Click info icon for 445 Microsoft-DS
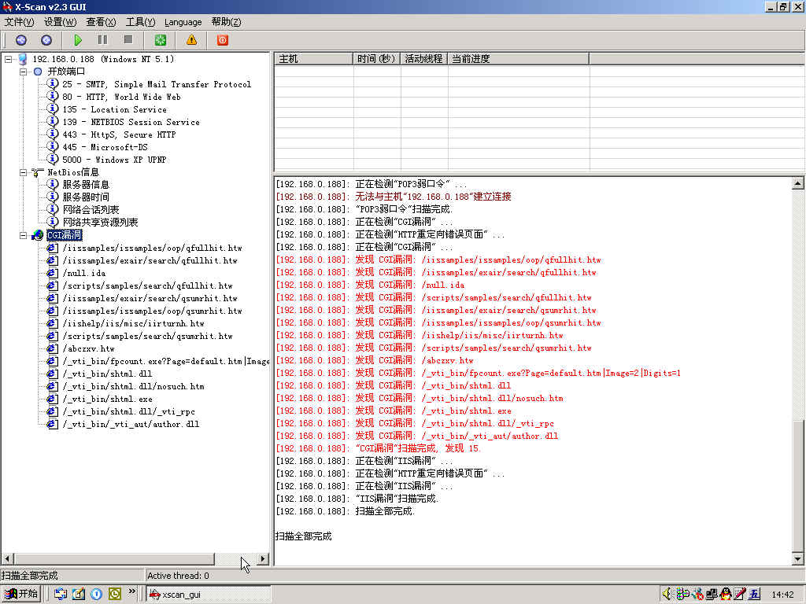 (53, 146)
